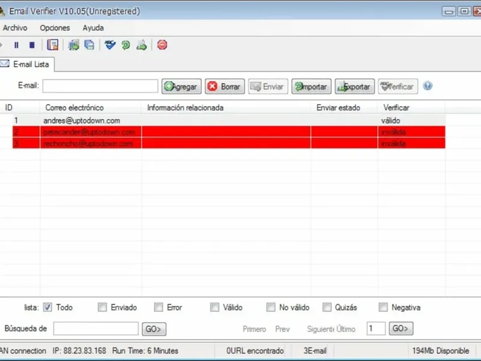Focus the E-mail input field
Image resolution: width=481 pixels, height=361 pixels.
pos(100,86)
